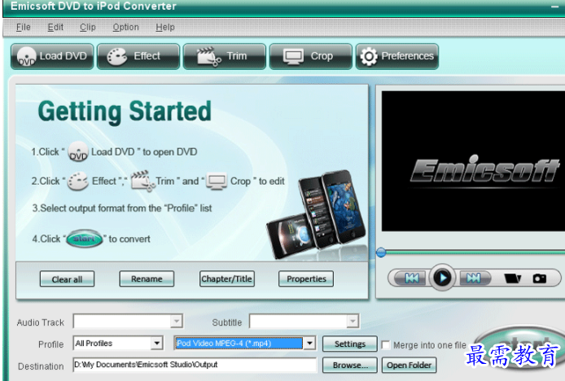Expand the Subtitle dropdown
The image size is (565, 381).
pyautogui.click(x=353, y=321)
